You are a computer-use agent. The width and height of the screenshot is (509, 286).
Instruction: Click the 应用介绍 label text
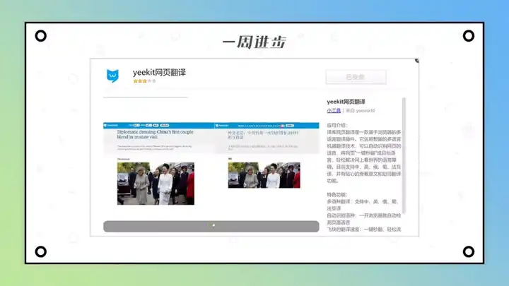(337, 125)
